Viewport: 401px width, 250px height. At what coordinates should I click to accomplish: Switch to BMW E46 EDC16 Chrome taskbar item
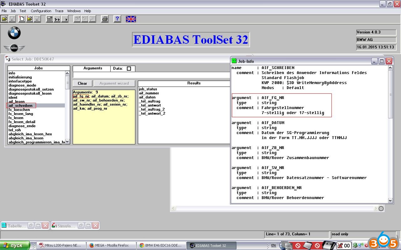[x=162, y=245]
